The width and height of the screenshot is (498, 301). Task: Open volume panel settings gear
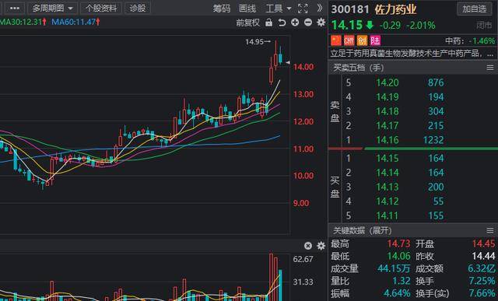tap(321, 246)
